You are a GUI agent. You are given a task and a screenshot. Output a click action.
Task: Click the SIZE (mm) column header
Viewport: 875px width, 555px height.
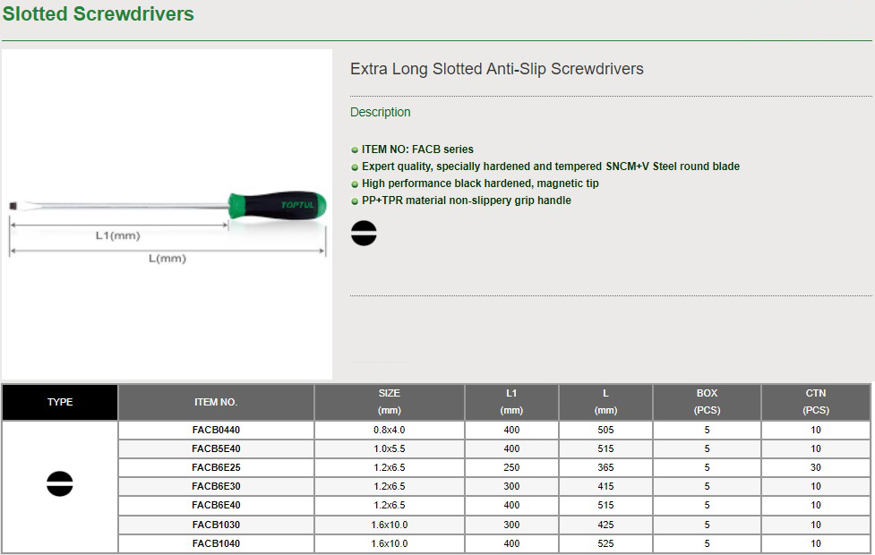coord(390,402)
